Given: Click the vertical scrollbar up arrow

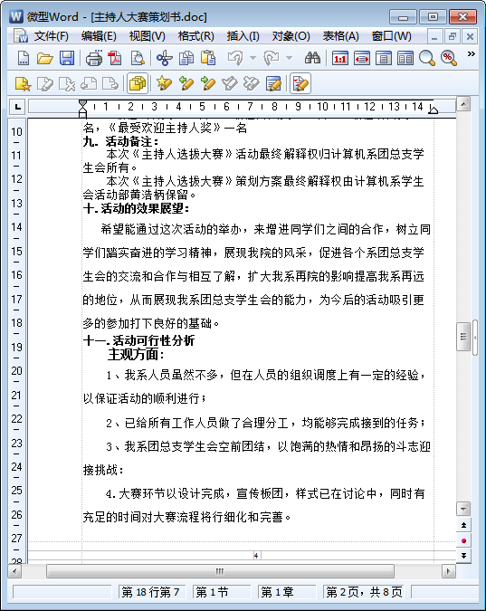Looking at the screenshot, I should point(463,104).
